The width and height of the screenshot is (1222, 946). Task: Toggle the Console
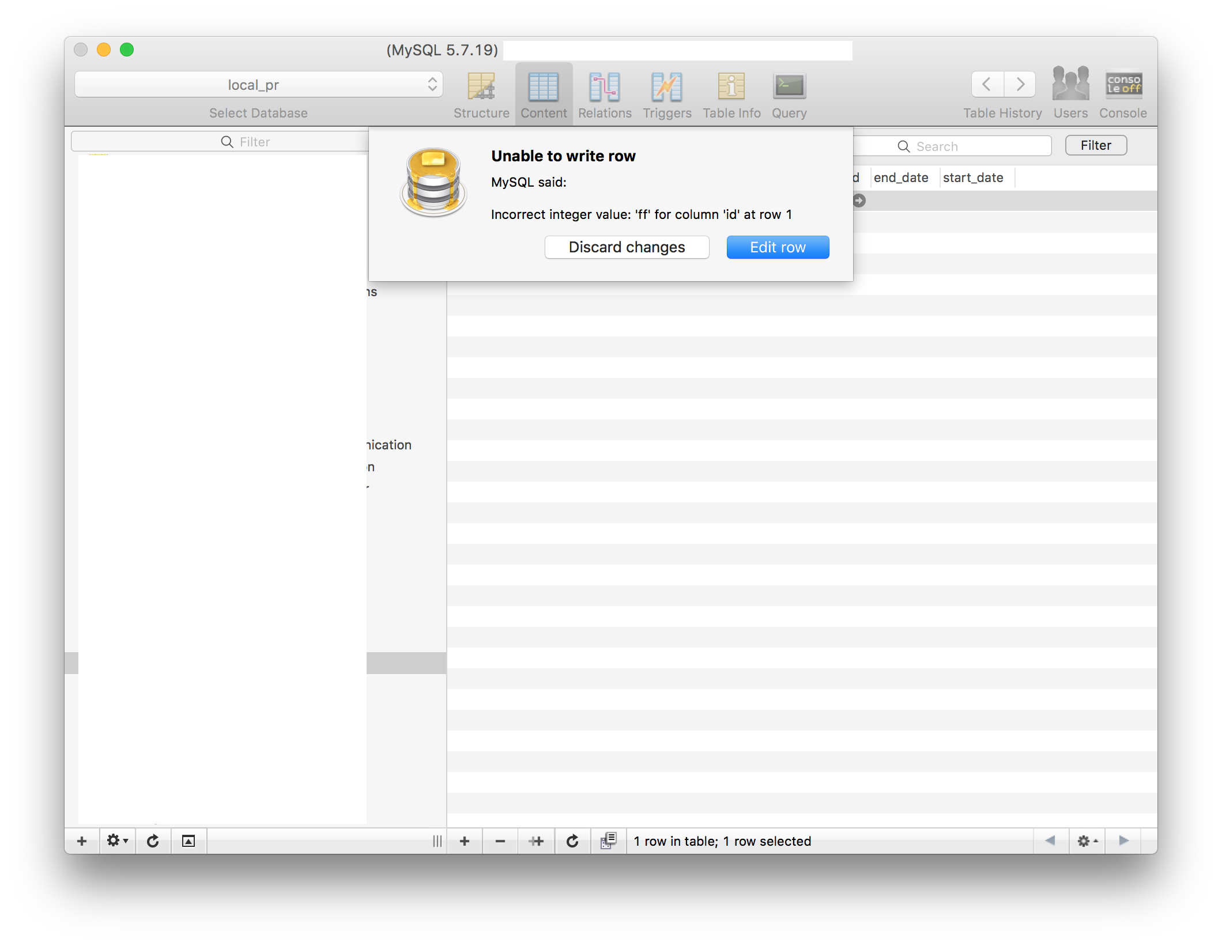point(1123,93)
